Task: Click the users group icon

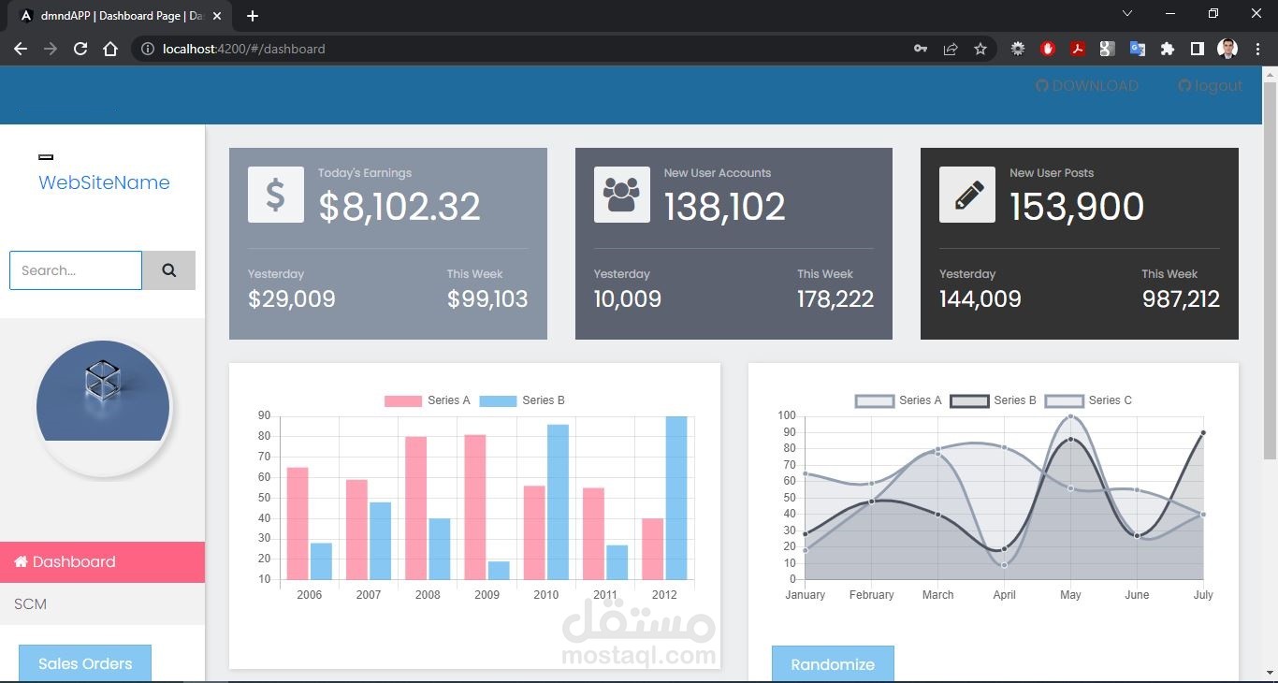Action: point(621,195)
